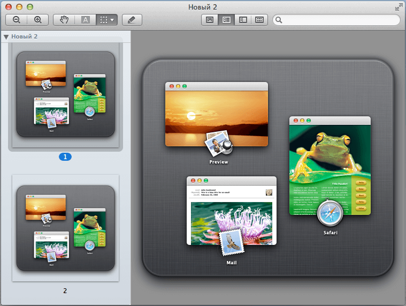406x306 pixels.
Task: Zoom out with the minus magnifier button
Action: click(x=16, y=20)
